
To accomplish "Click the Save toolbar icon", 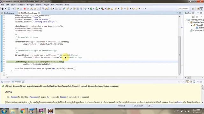I will click(56, 9).
